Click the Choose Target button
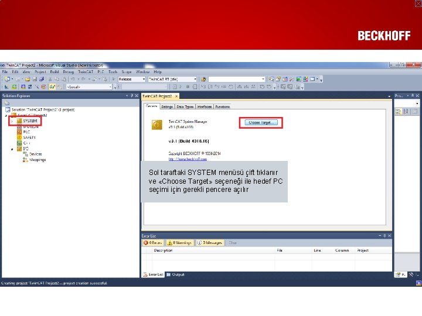Viewport: 422px width, 316px height. [261, 123]
